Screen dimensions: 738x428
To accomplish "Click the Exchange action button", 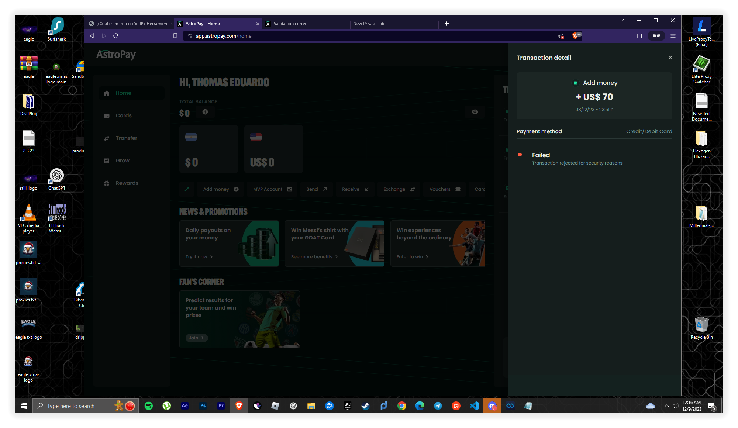I will pos(399,189).
